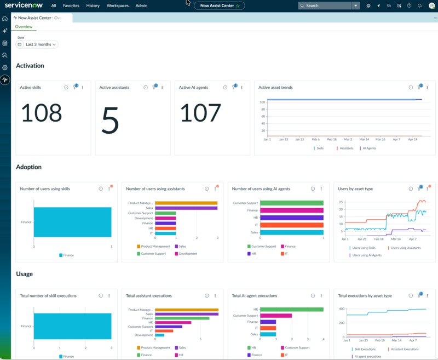Click info icon on Total AI agent executions

(x=313, y=296)
